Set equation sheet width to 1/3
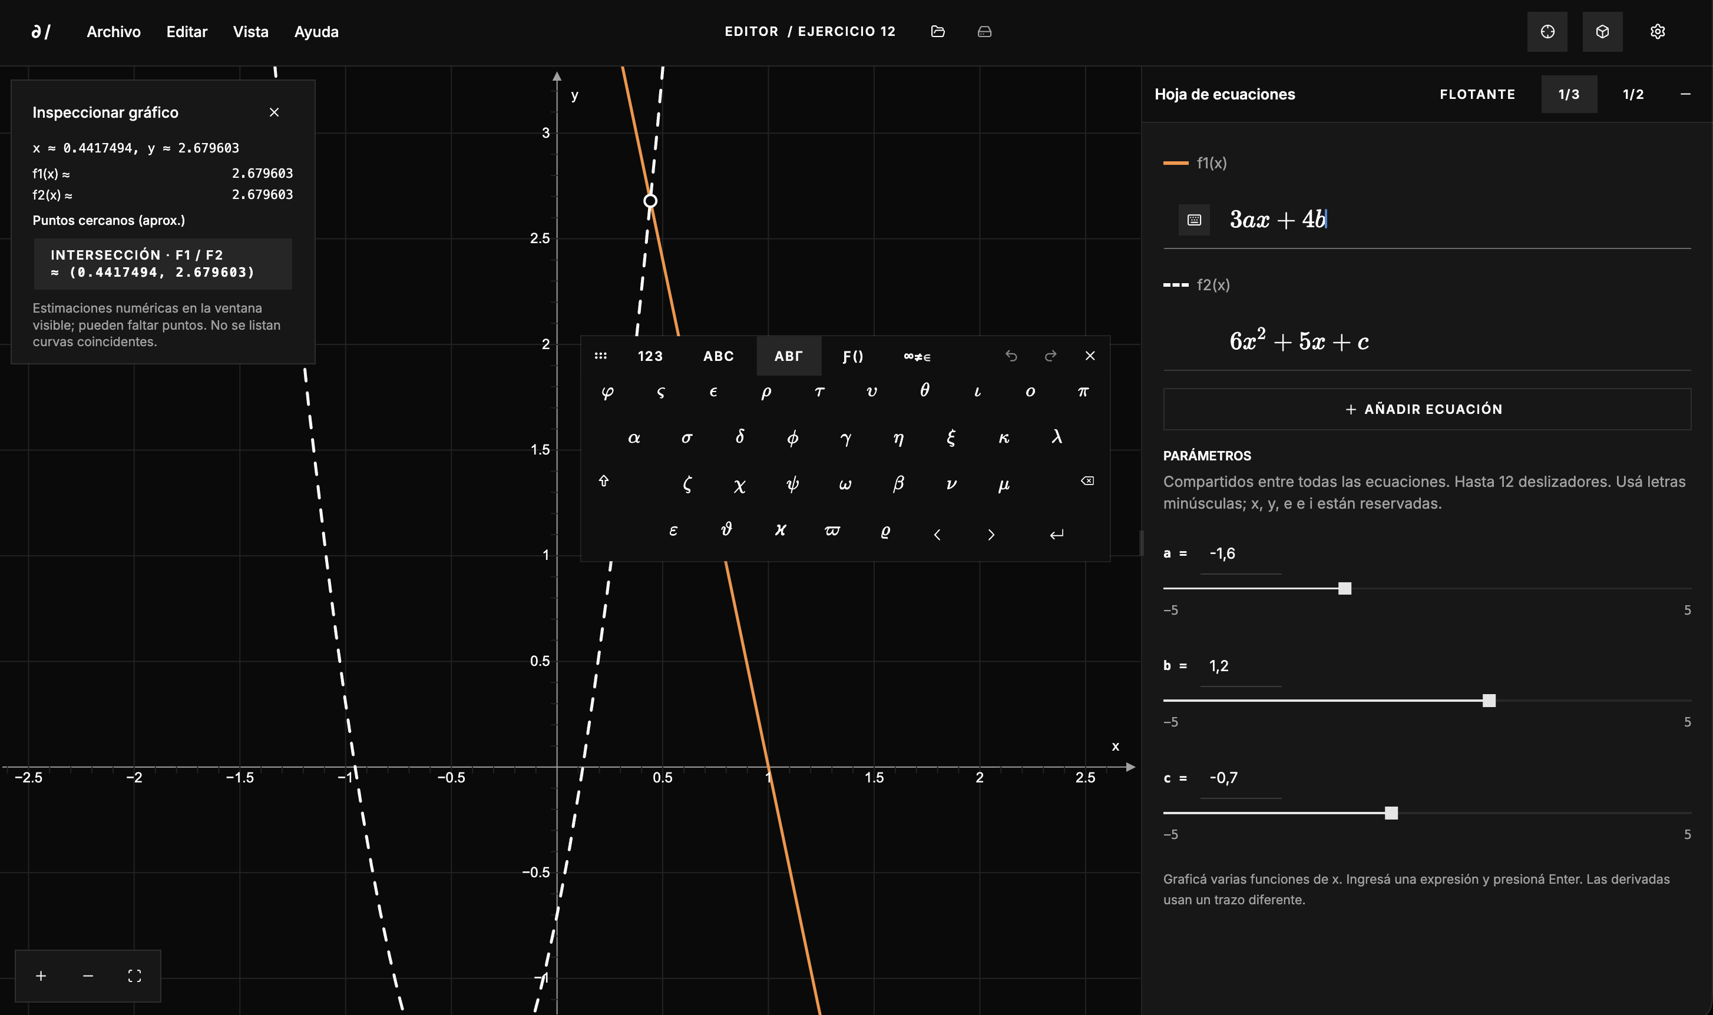This screenshot has height=1015, width=1713. click(x=1569, y=94)
